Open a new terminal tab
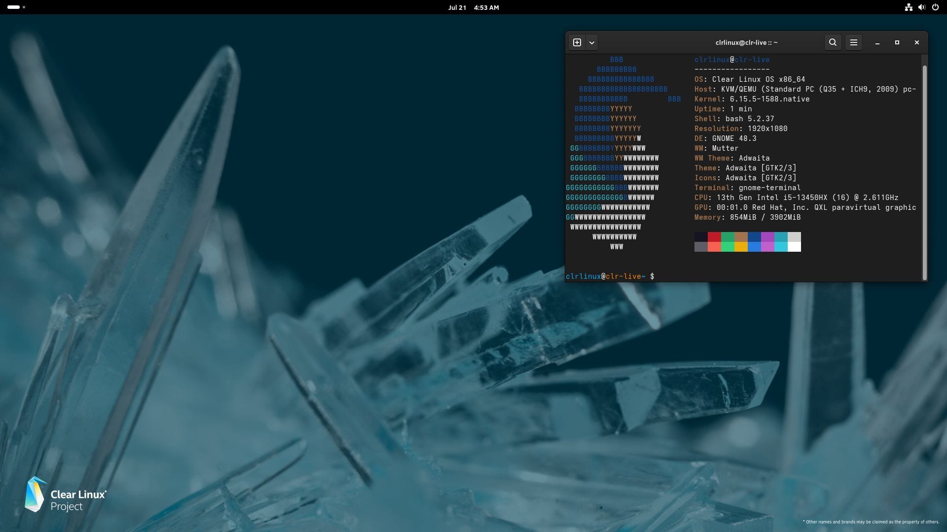This screenshot has width=947, height=532. point(577,42)
